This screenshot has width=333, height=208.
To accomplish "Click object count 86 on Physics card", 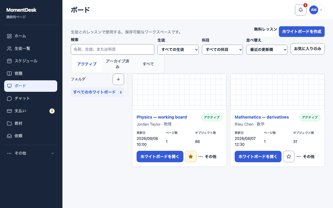I will coord(197,142).
